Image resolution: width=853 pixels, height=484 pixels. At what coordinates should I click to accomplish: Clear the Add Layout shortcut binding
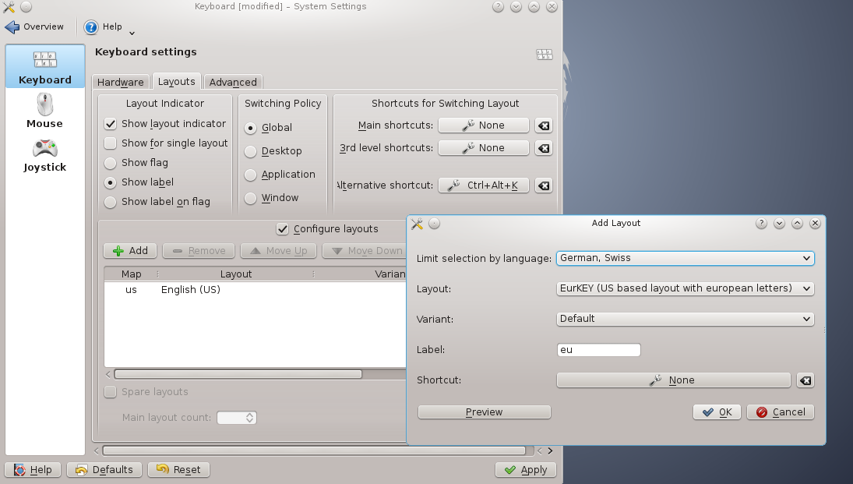(x=805, y=380)
